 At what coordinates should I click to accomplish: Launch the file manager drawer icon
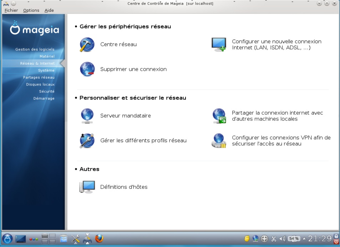click(64, 239)
